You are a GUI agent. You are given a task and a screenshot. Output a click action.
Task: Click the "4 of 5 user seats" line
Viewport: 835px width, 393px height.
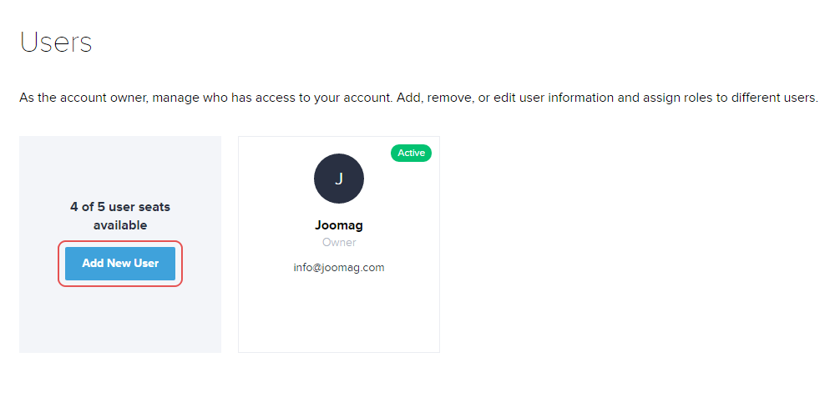[x=120, y=207]
